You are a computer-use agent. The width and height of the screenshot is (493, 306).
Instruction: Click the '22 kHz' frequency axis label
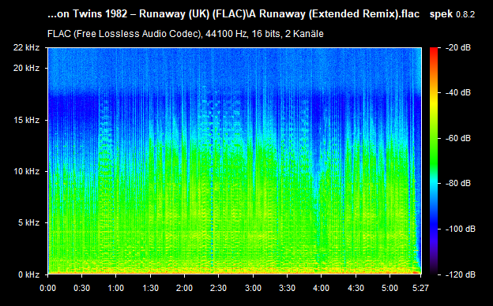(x=26, y=47)
